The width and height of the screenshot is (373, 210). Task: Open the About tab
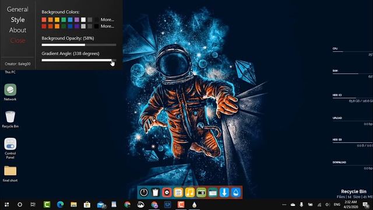[17, 30]
